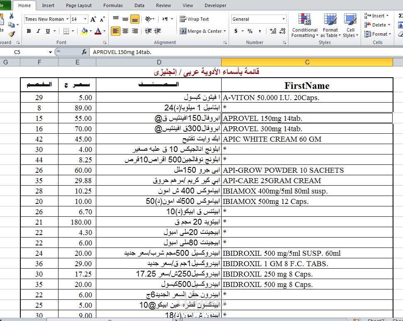The image size is (403, 321).
Task: Click Decrease Decimal icon
Action: (282, 31)
